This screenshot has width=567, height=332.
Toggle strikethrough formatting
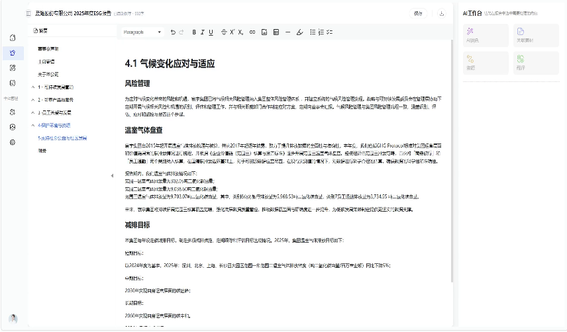(x=224, y=32)
